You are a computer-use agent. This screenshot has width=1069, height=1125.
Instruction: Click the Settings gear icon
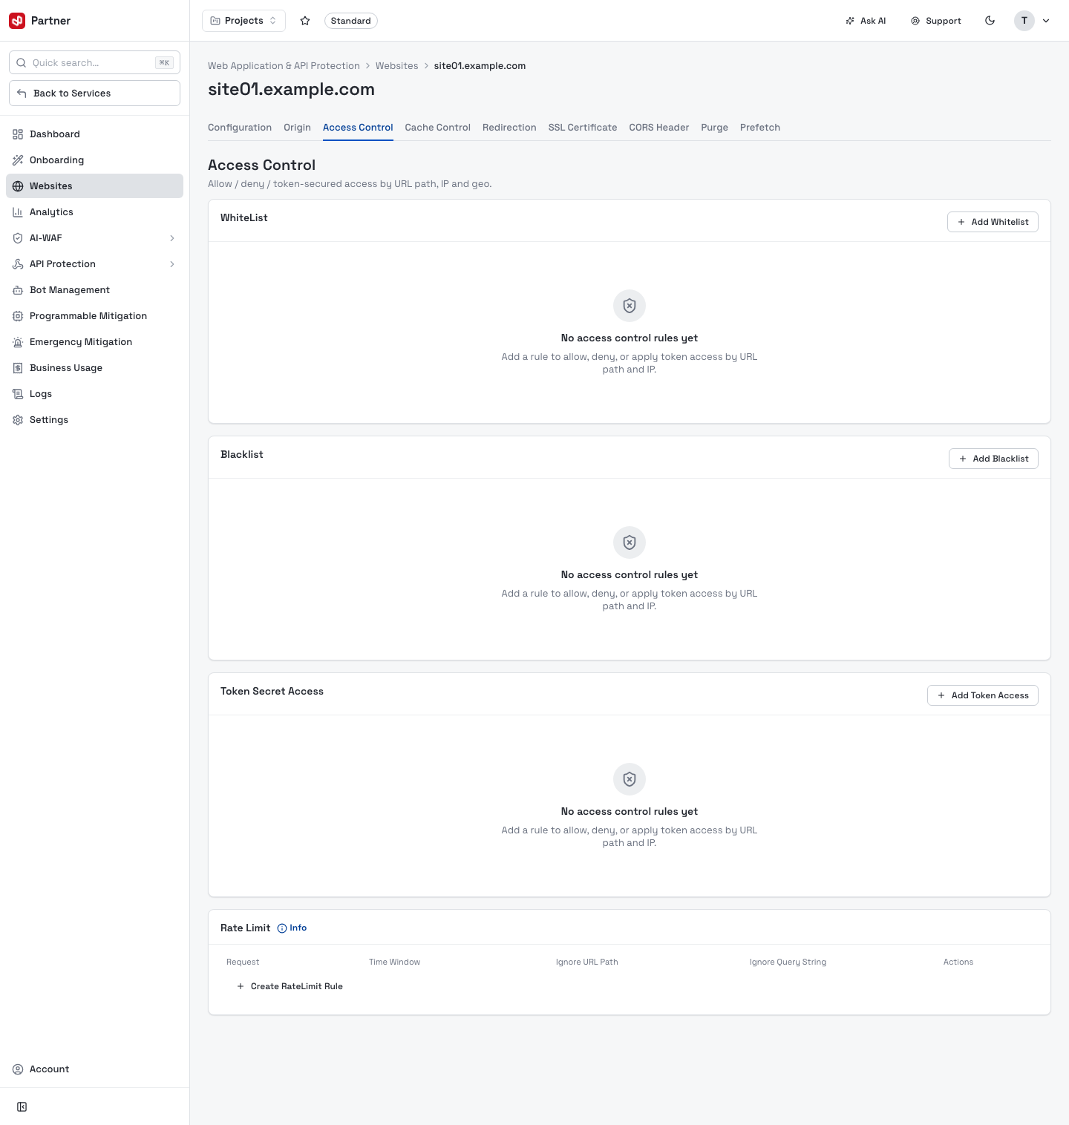[x=18, y=420]
